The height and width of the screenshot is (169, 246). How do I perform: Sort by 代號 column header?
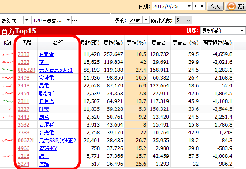click(27, 42)
